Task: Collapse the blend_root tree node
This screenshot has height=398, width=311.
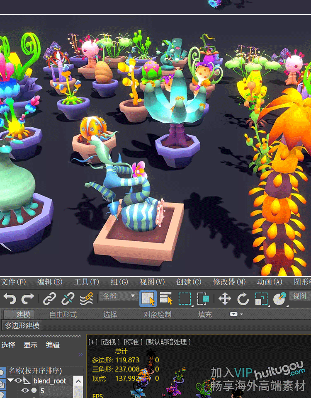Action: 10,381
